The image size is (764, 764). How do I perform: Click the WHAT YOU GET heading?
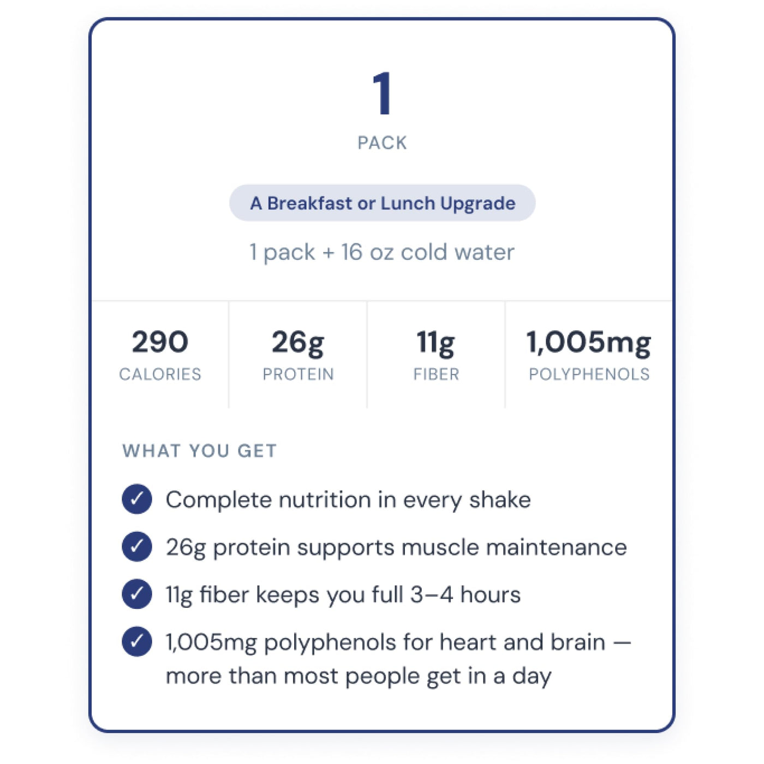coord(200,451)
